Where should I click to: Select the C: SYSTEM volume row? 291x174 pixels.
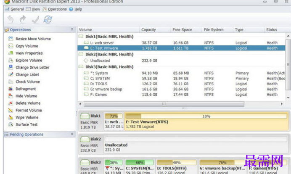181,78
